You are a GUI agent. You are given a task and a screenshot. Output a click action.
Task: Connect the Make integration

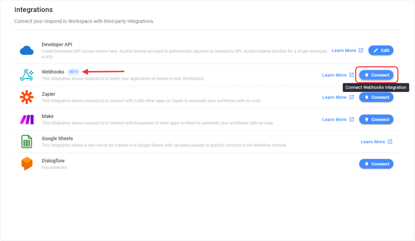point(376,119)
